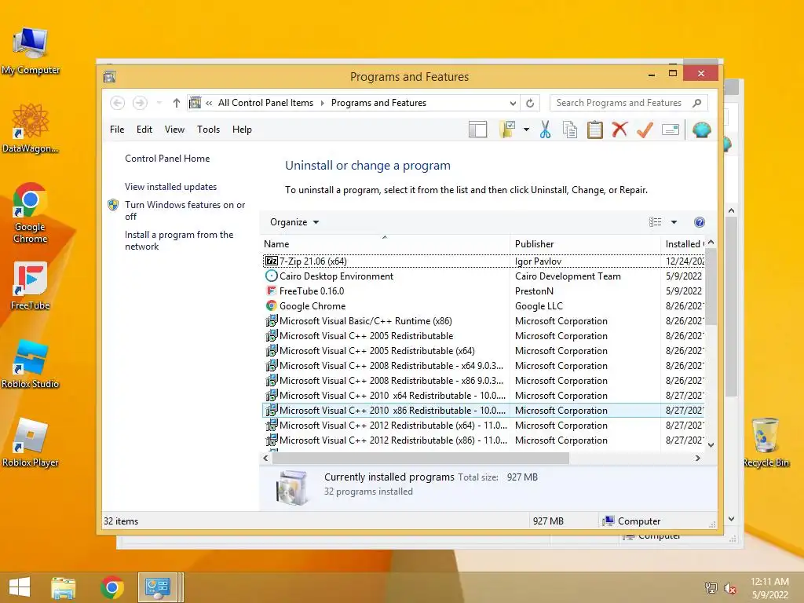This screenshot has width=804, height=603.
Task: Click the Search Programs and Features field
Action: coord(619,103)
